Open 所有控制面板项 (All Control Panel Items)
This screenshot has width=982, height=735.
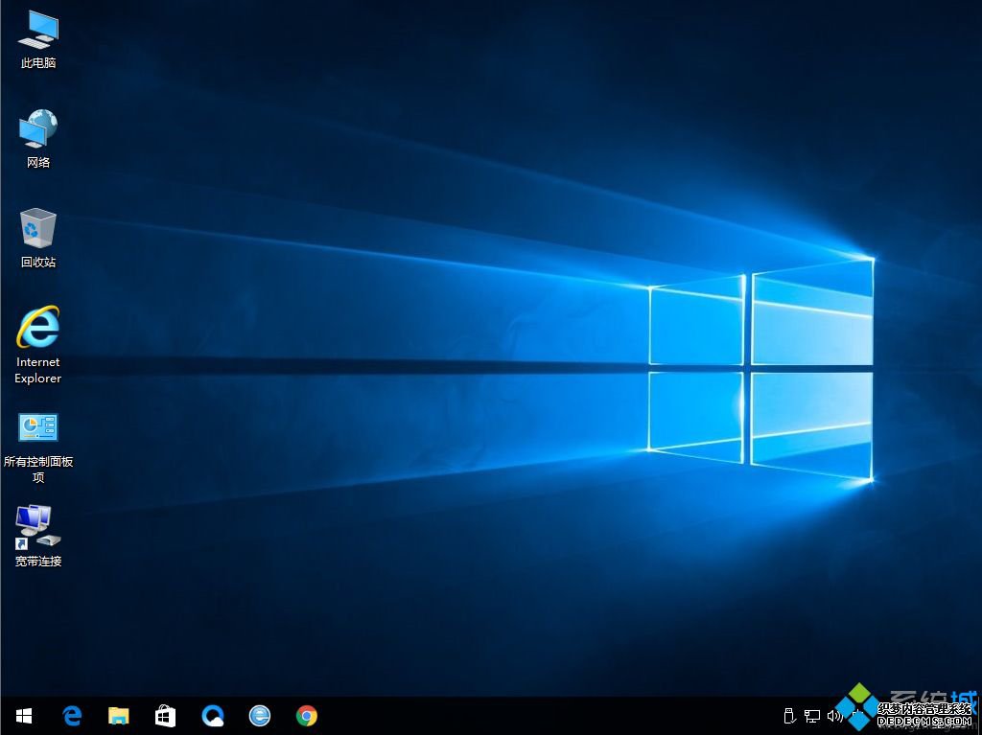point(37,428)
